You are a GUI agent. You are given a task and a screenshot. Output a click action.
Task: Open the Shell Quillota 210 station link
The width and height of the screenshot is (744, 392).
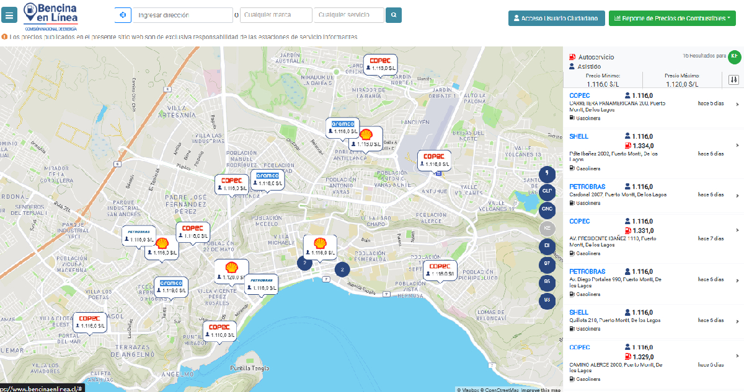click(x=578, y=313)
